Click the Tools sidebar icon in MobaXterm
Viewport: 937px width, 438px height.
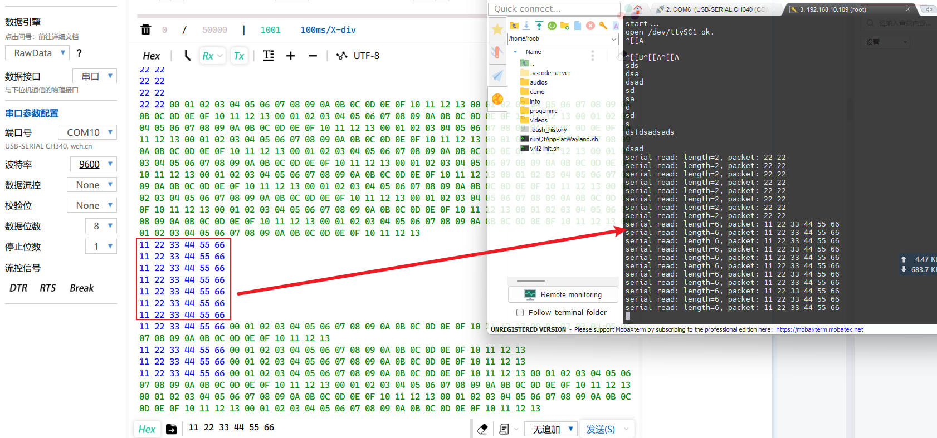[497, 52]
